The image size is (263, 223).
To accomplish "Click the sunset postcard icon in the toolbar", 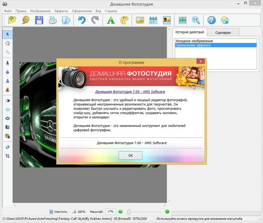I will [167, 20].
